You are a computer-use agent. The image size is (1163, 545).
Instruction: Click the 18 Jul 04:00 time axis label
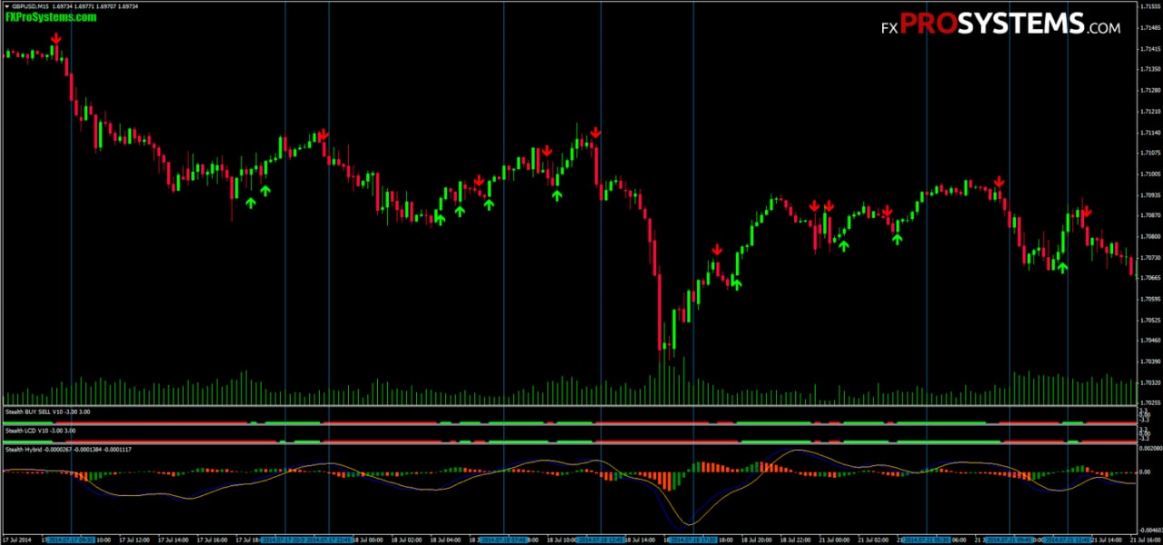tap(445, 540)
